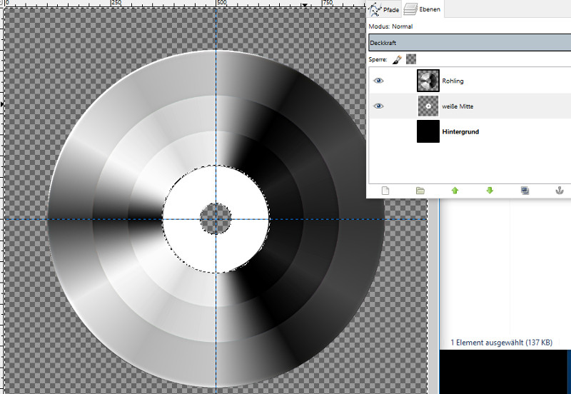Switch to the Ebenen tab

423,9
